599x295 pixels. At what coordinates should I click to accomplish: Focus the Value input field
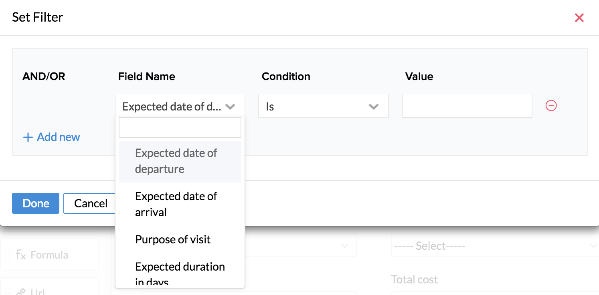tap(467, 106)
